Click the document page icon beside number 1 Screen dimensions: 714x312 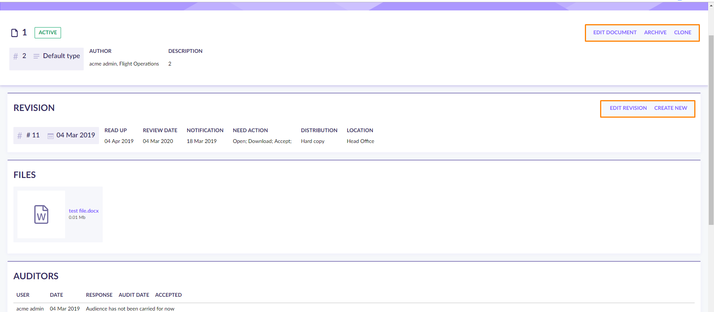click(x=15, y=33)
